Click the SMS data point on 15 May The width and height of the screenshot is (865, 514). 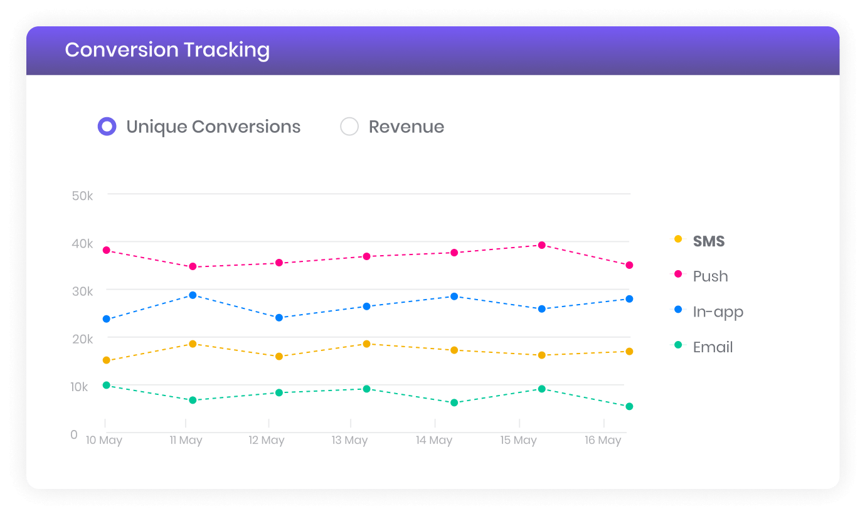[541, 355]
